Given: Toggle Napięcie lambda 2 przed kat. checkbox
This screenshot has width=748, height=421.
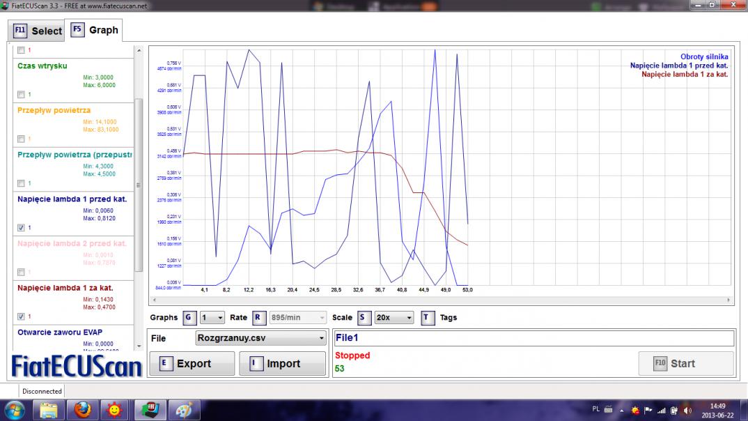Looking at the screenshot, I should 21,272.
